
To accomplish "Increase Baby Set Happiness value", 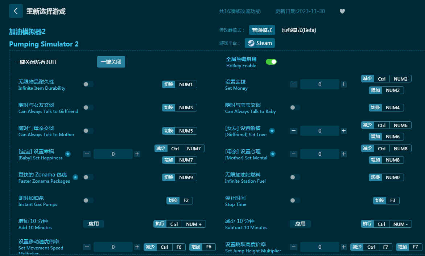I will coord(137,154).
